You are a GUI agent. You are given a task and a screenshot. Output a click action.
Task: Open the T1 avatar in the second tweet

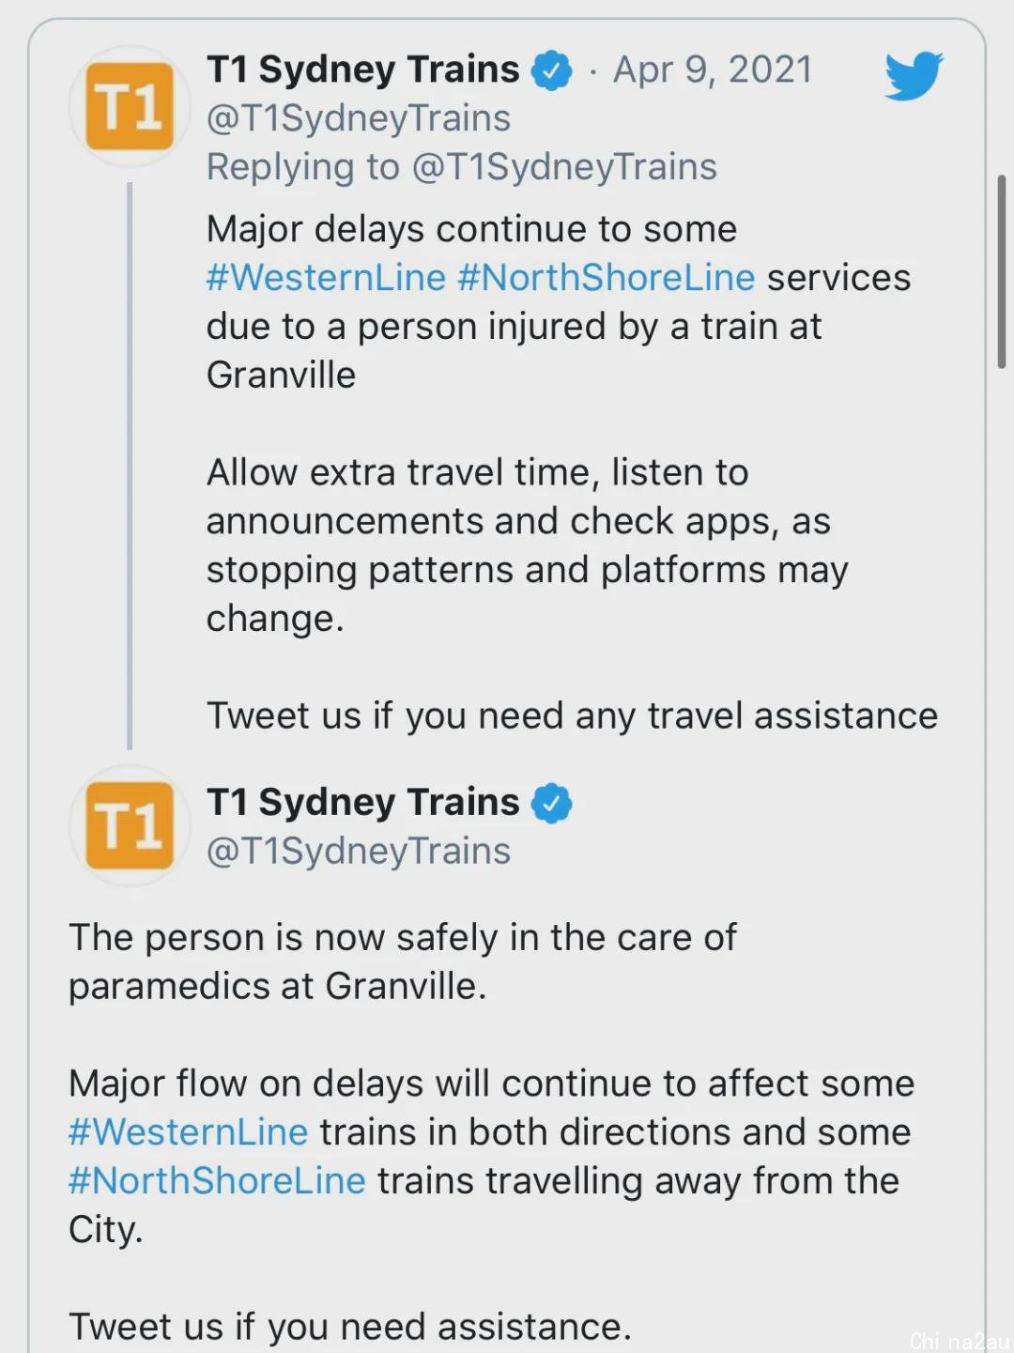(130, 826)
